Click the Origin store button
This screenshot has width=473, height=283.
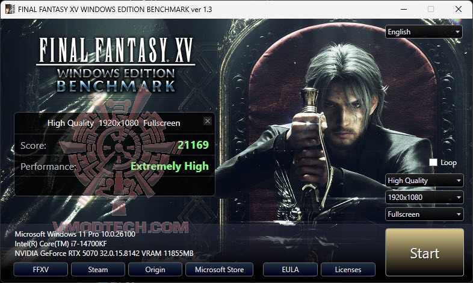(x=155, y=269)
